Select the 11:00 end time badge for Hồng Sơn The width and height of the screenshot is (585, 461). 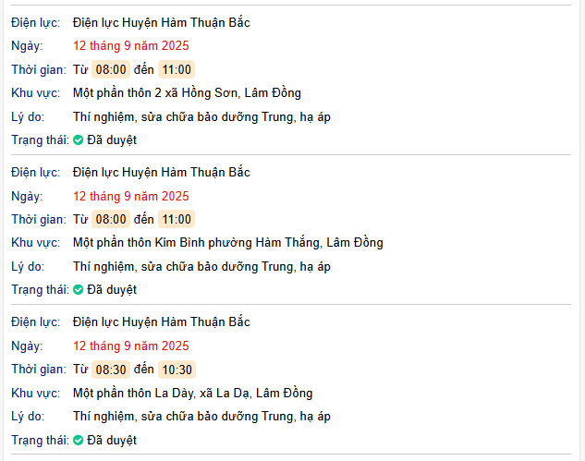(x=177, y=69)
